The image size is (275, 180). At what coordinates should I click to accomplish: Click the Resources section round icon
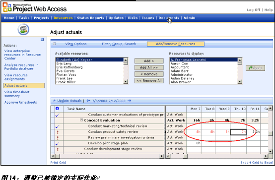[x=23, y=29]
